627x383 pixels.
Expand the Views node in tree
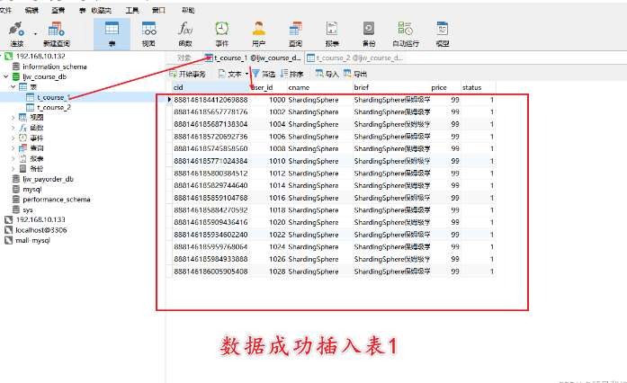pyautogui.click(x=13, y=118)
